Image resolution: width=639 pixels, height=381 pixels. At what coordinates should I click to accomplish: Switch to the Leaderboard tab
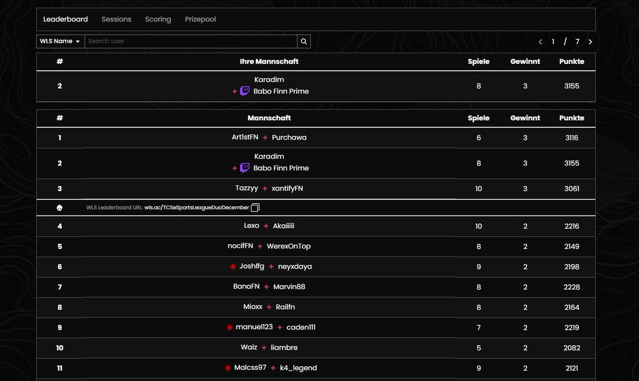click(x=65, y=19)
